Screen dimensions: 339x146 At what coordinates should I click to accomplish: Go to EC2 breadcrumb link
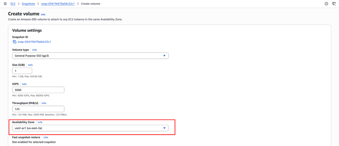(x=13, y=4)
